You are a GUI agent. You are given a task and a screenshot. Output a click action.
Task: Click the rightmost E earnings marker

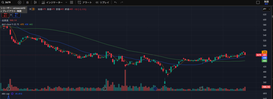click(x=201, y=89)
